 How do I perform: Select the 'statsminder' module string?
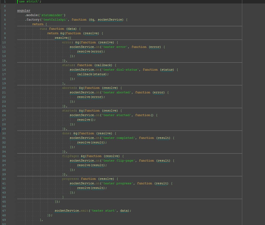pyautogui.click(x=52, y=15)
